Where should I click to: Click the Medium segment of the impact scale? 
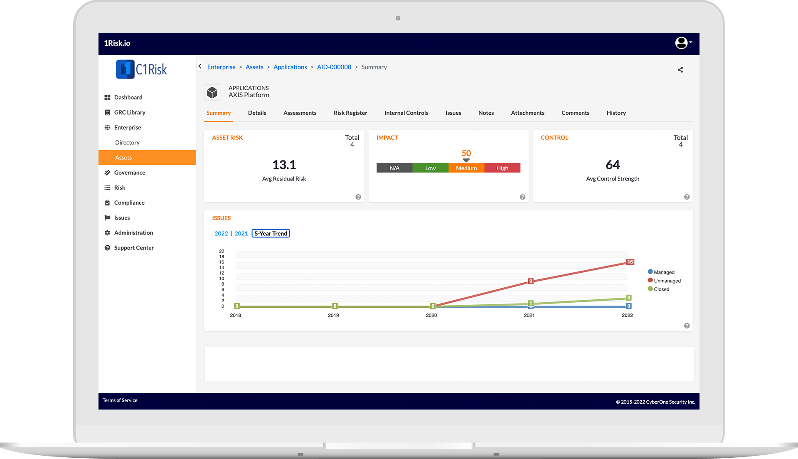coord(466,168)
